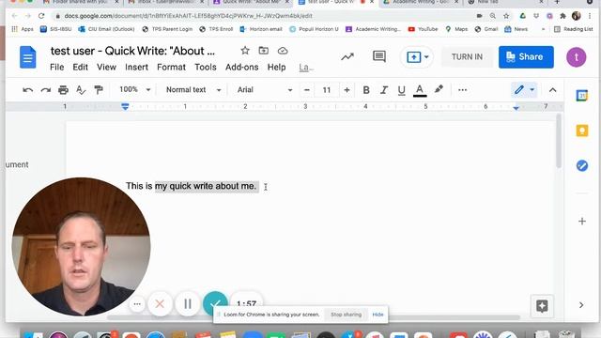Image resolution: width=601 pixels, height=338 pixels.
Task: Click the blue Share button
Action: [x=526, y=56]
